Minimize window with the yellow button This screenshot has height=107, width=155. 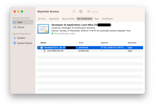point(18,12)
